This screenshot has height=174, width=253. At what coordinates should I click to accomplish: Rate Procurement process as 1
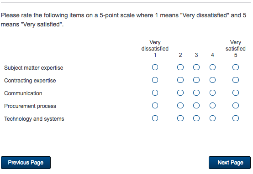[x=155, y=106]
